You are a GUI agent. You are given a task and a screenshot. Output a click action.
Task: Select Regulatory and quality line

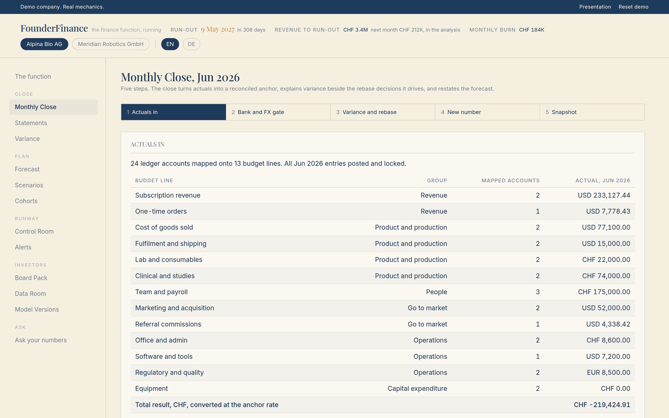tap(383, 373)
